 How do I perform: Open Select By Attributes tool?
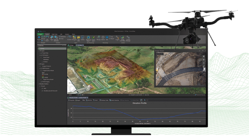(56, 38)
